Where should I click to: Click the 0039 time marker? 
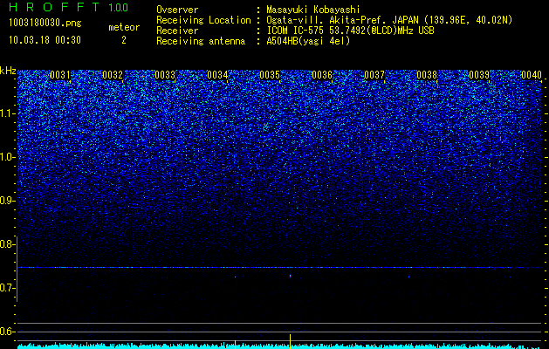pyautogui.click(x=479, y=75)
